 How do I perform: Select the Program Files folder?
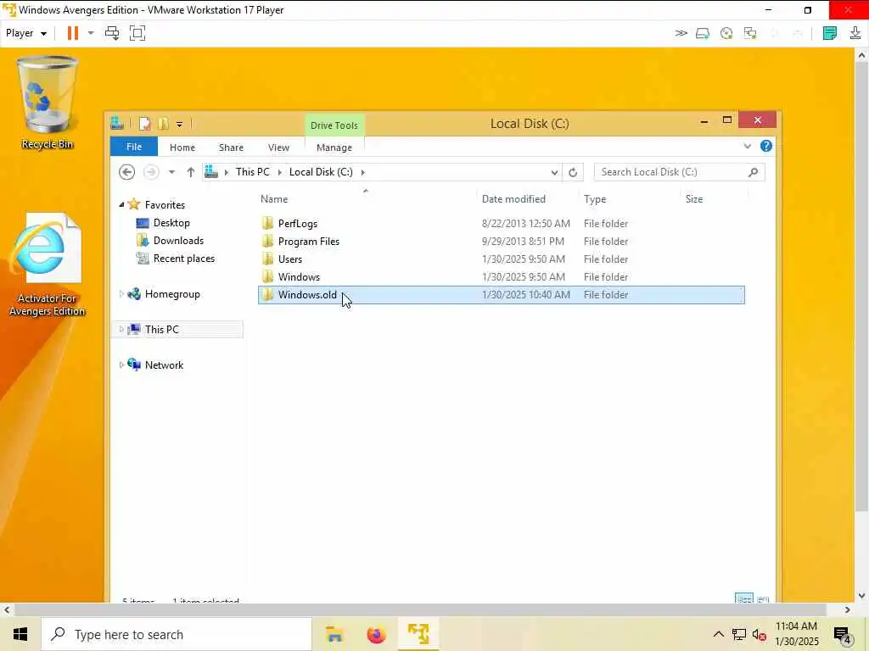tap(502, 242)
